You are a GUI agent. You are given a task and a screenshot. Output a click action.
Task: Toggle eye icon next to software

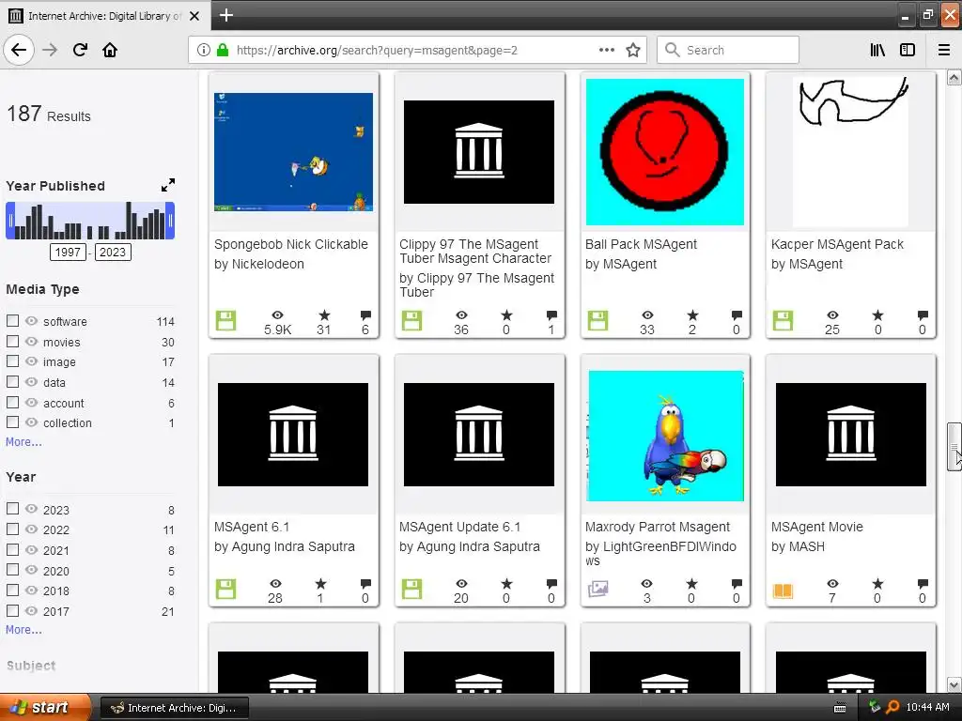point(31,321)
